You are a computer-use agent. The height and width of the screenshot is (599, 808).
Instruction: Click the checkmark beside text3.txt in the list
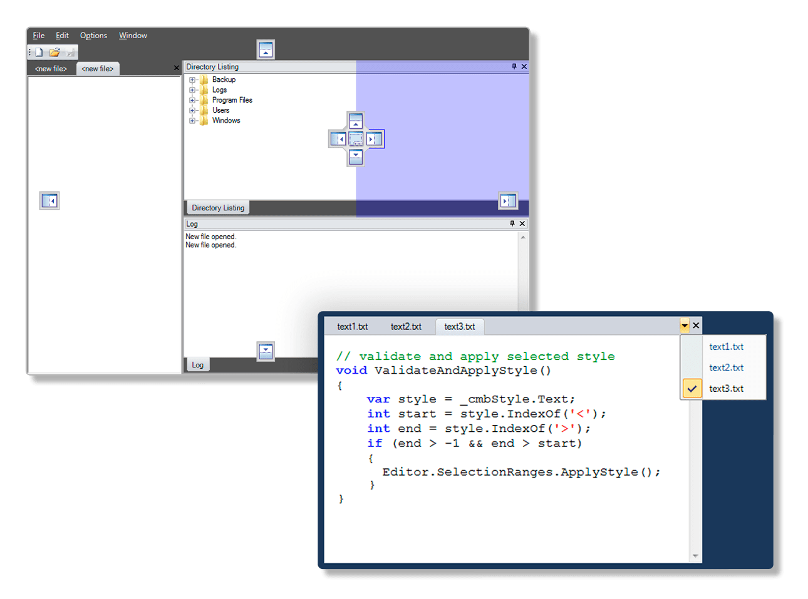tap(691, 388)
